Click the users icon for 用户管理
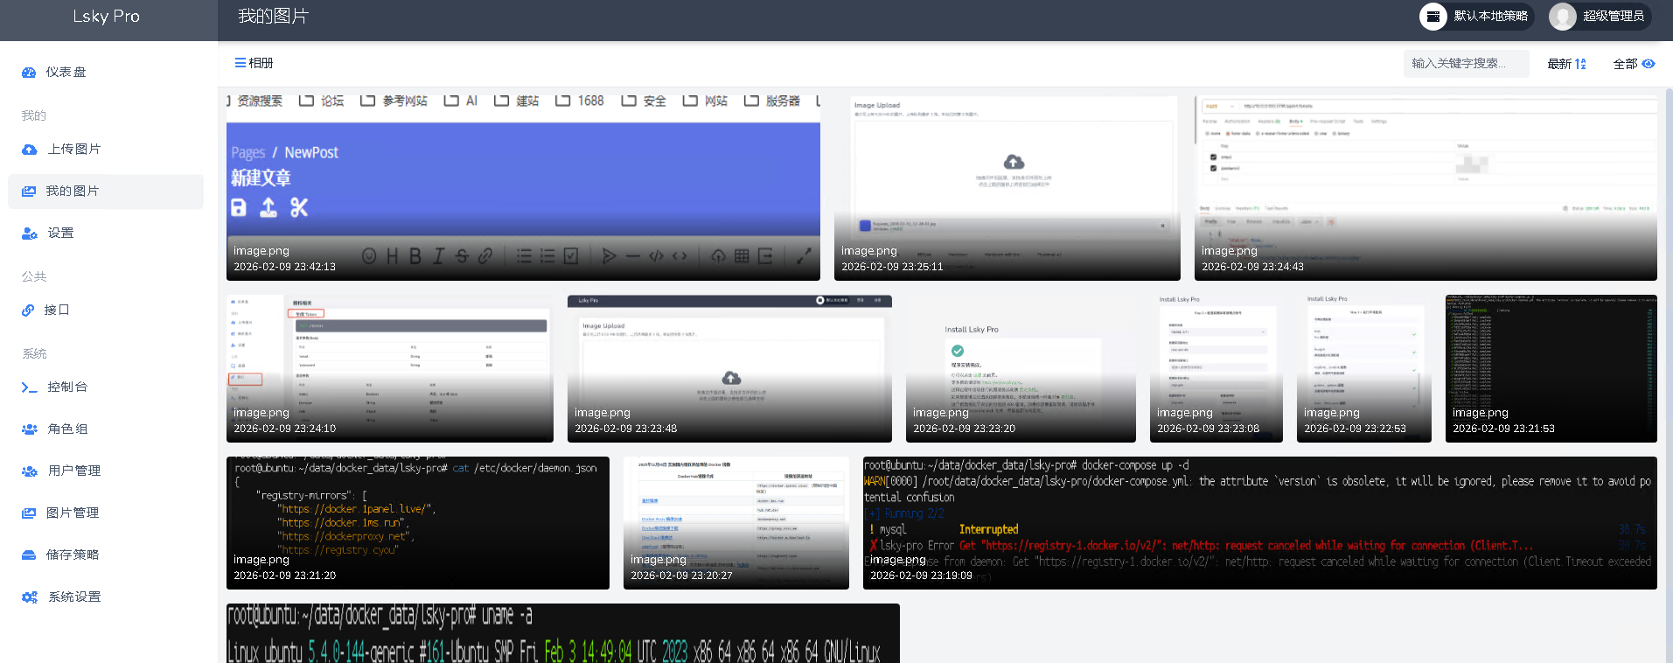The width and height of the screenshot is (1673, 663). (29, 471)
